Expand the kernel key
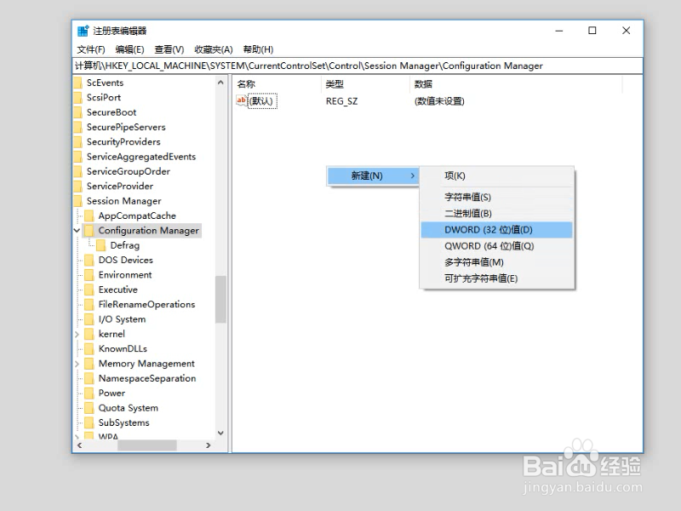Image resolution: width=681 pixels, height=511 pixels. point(77,334)
